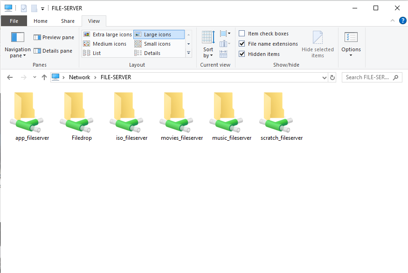Refresh the FILE-SERVER folder view

(332, 77)
